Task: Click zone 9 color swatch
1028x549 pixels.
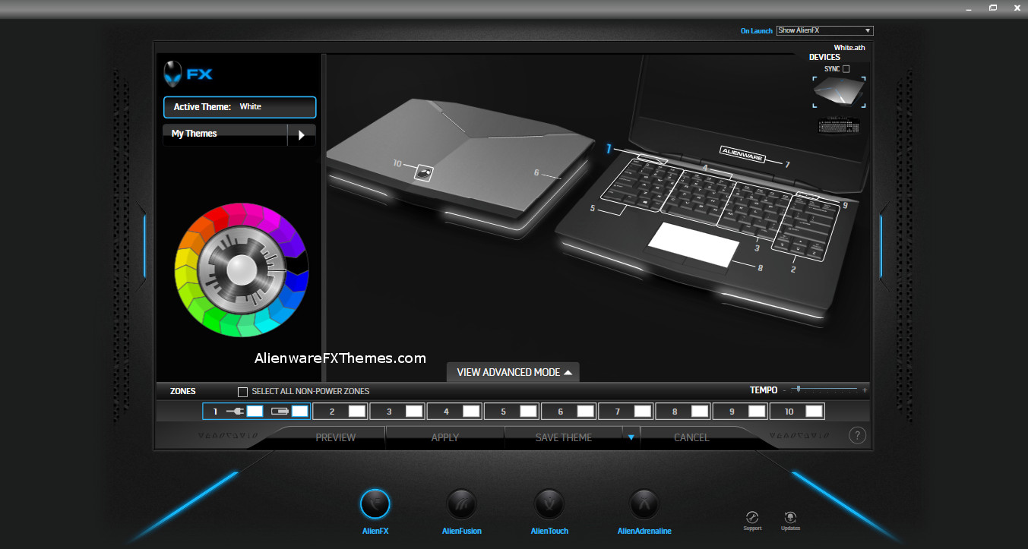Action: point(757,411)
